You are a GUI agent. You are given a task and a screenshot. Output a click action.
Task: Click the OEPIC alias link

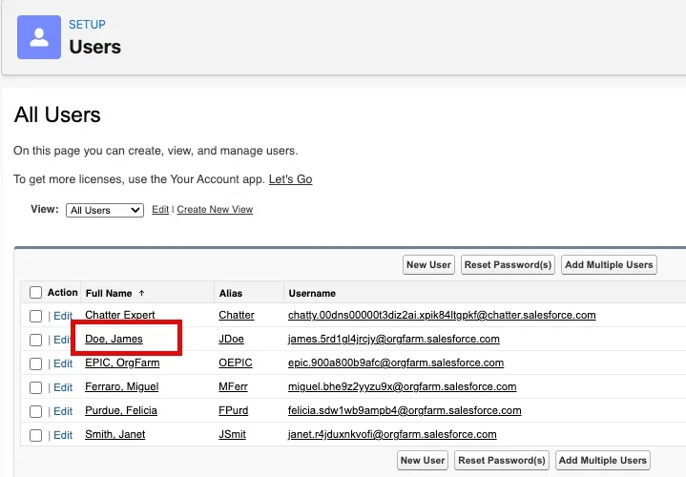pos(236,363)
